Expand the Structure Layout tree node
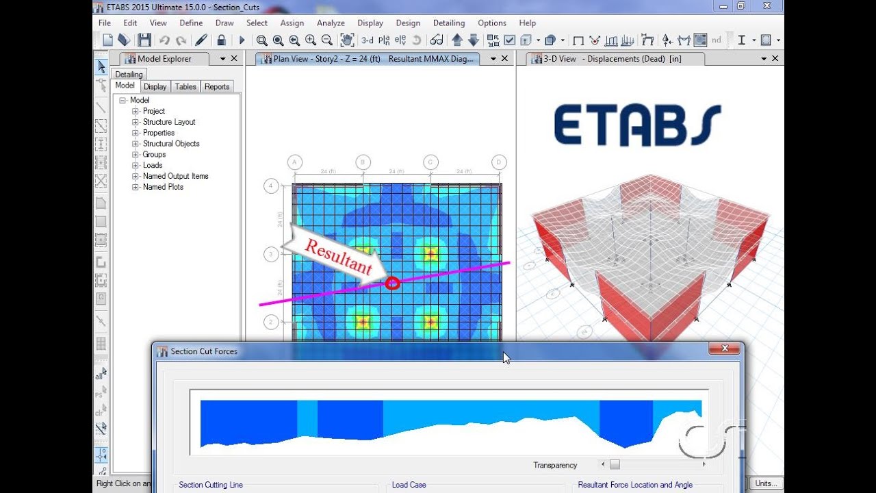 tap(136, 122)
